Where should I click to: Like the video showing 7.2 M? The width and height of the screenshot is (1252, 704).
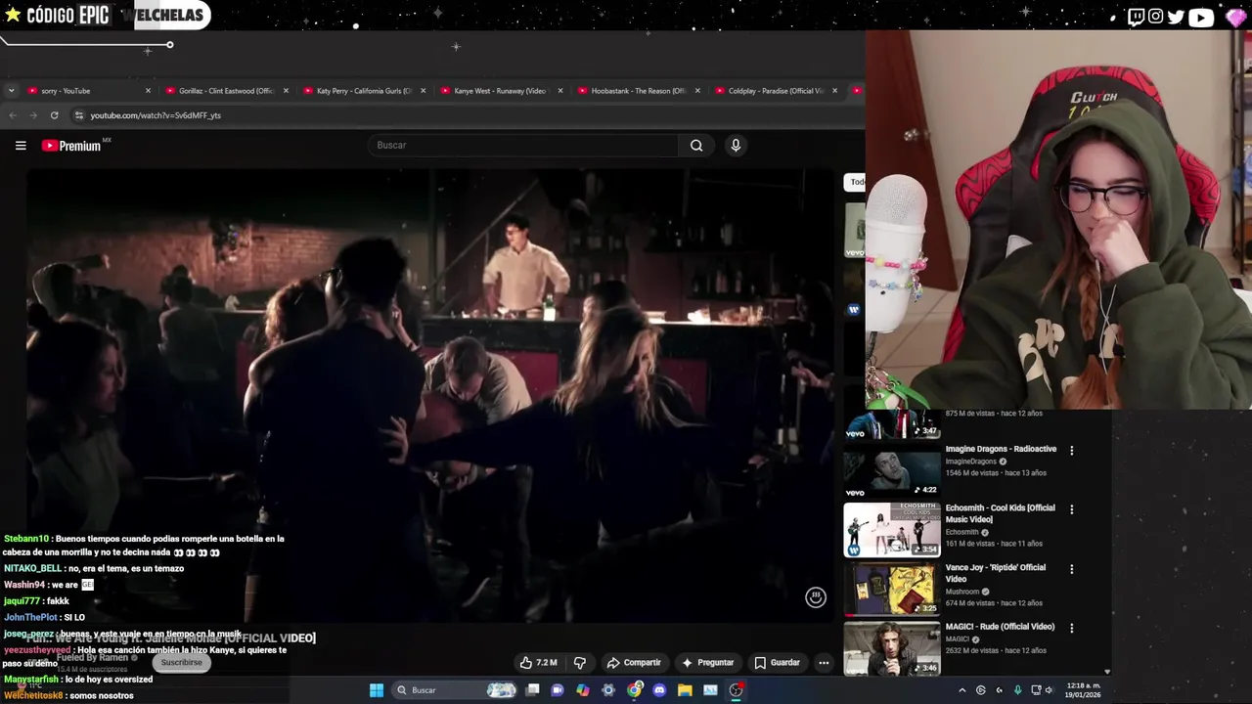[538, 663]
